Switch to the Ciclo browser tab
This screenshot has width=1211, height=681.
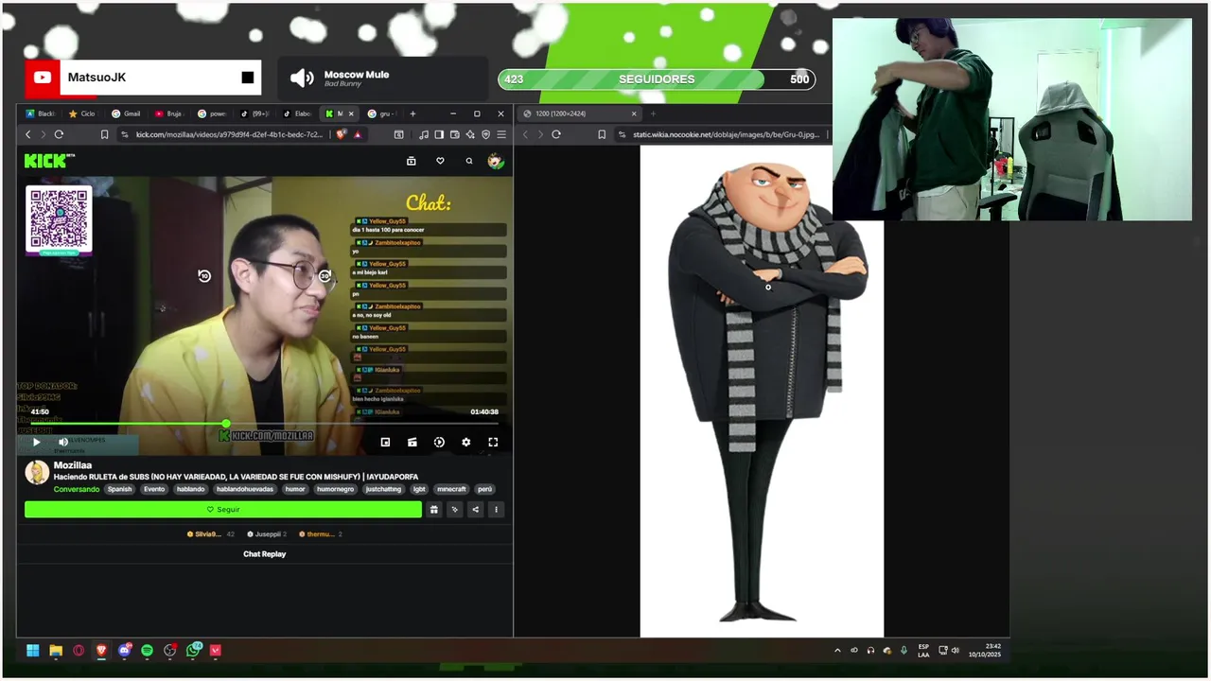81,113
